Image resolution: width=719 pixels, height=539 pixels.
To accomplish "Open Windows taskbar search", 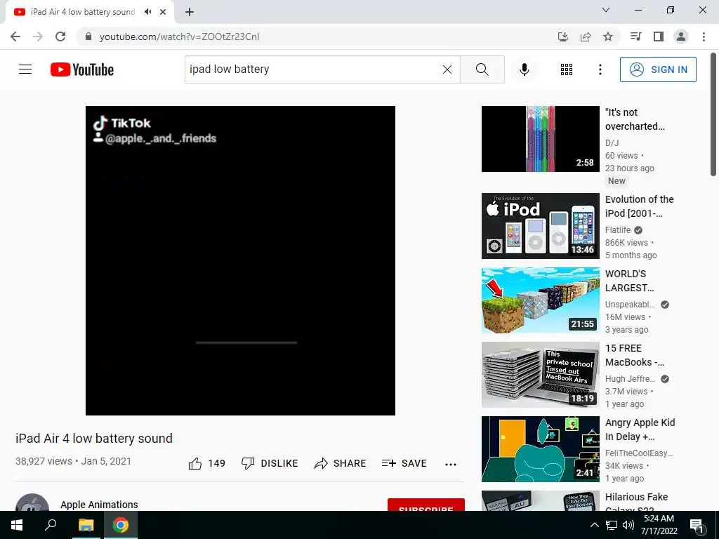I will click(51, 525).
